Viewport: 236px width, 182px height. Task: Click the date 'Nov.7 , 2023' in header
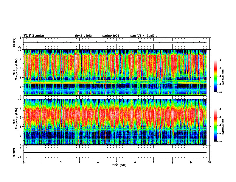click(x=83, y=36)
